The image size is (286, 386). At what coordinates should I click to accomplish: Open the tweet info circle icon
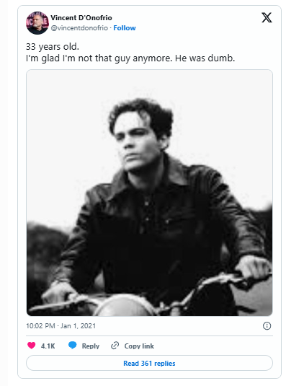(x=267, y=325)
